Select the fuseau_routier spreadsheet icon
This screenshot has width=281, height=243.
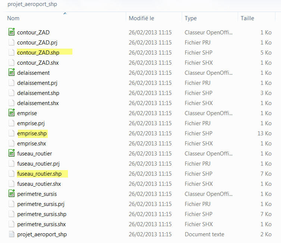[11, 153]
